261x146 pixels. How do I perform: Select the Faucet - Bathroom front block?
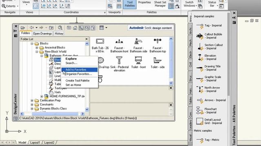[x=119, y=45]
